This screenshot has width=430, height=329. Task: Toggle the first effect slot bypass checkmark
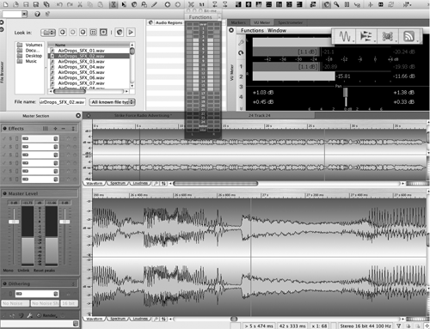coord(4,138)
